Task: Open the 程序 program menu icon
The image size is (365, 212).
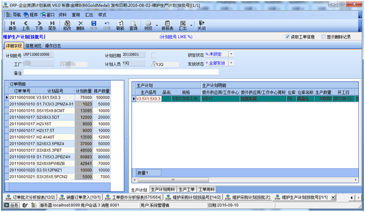Action: [30, 15]
